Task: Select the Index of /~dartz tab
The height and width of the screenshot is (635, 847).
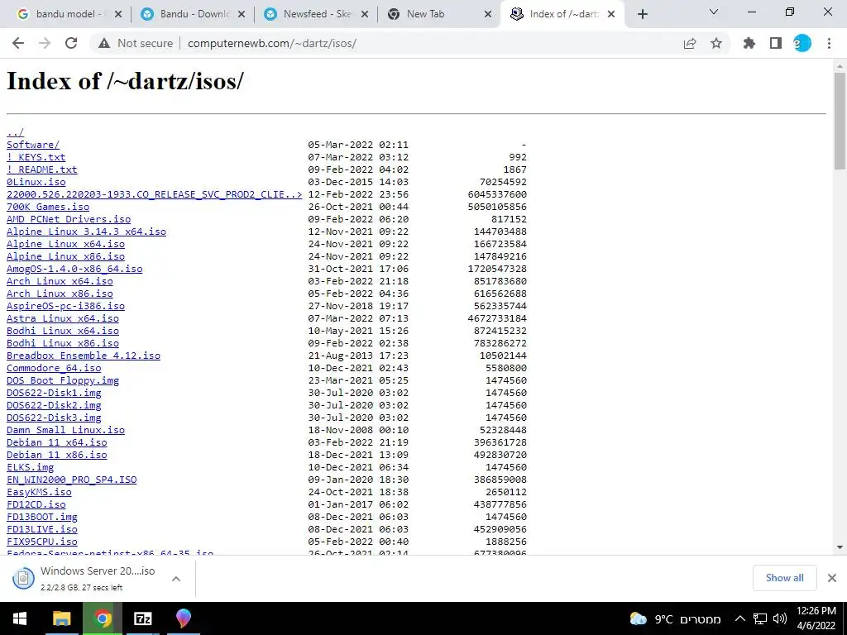Action: [x=562, y=14]
